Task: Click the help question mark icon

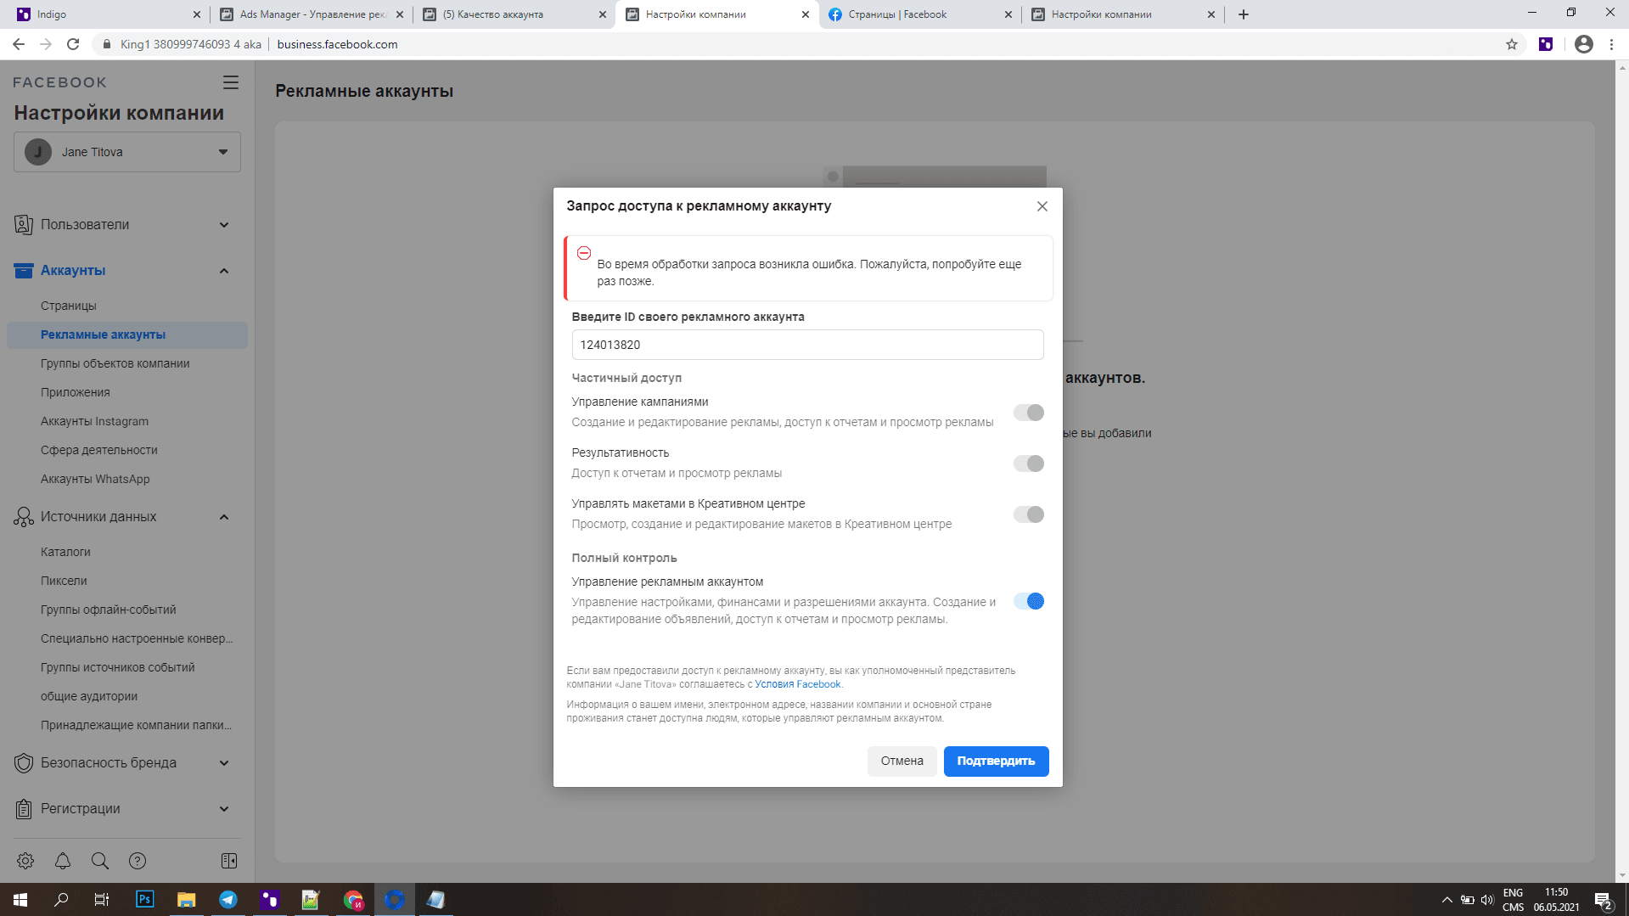Action: point(138,861)
